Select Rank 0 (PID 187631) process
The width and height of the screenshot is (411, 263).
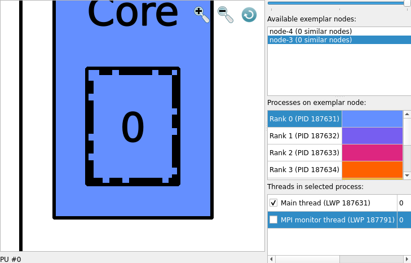(304, 119)
